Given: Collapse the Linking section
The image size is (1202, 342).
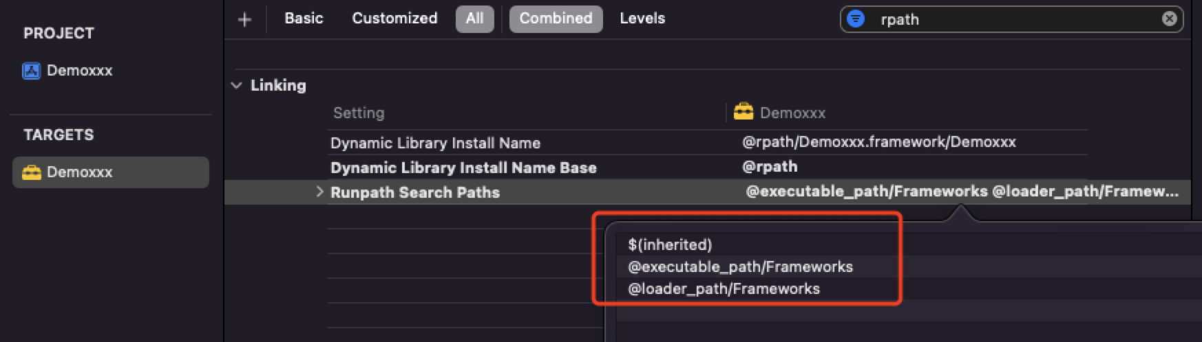Looking at the screenshot, I should [x=237, y=86].
